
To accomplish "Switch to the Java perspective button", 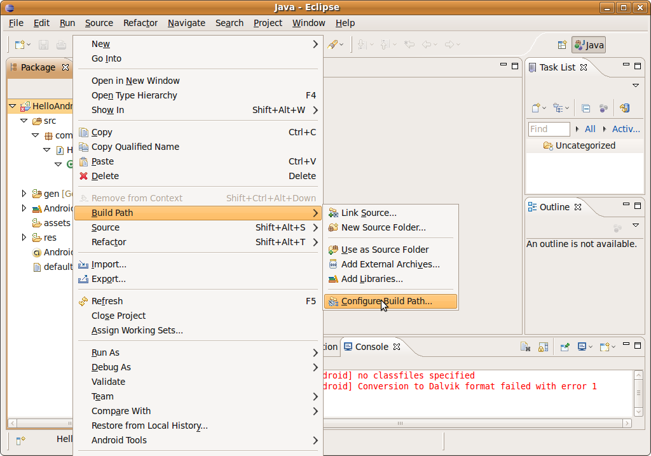I will 589,45.
